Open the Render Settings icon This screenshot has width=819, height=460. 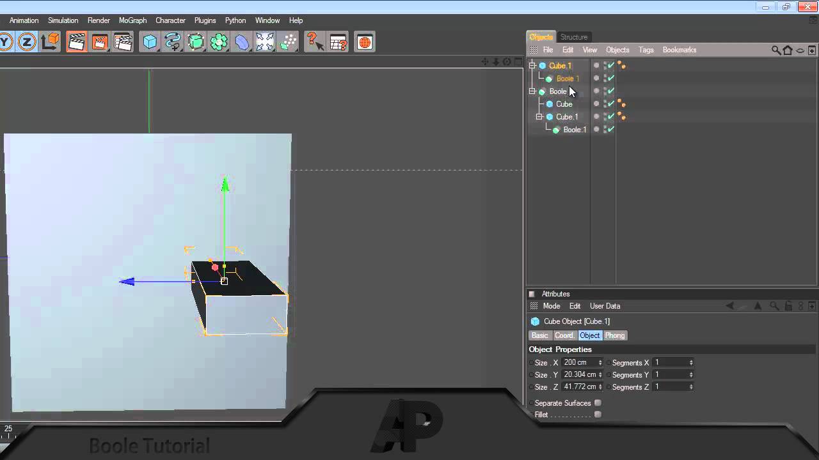coord(122,42)
